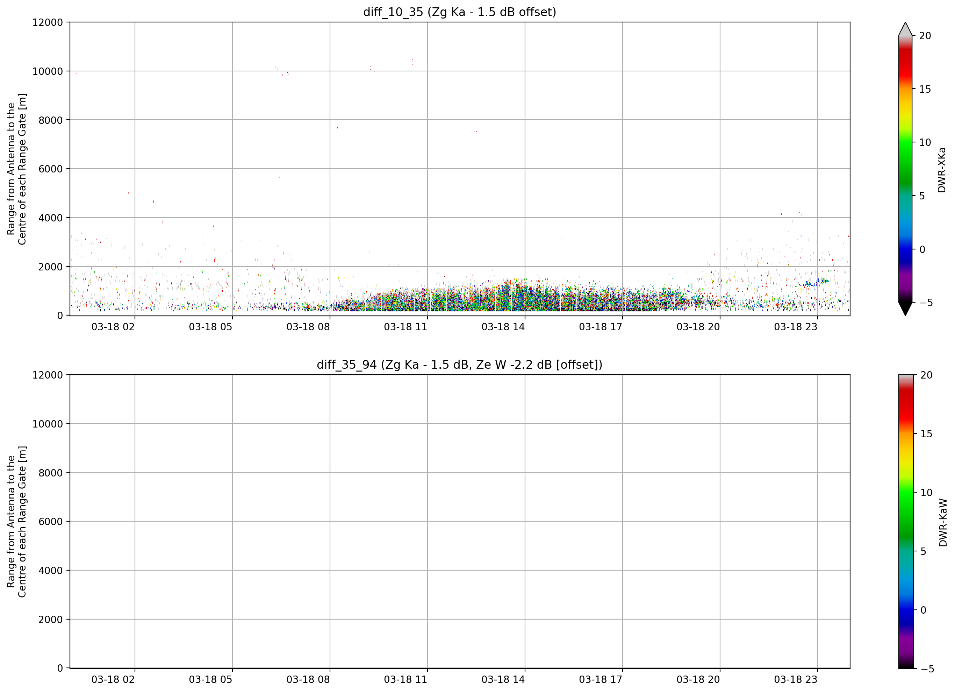Click the bottom plot y-axis label "Range from Antenna"
This screenshot has width=955, height=692.
[16, 522]
